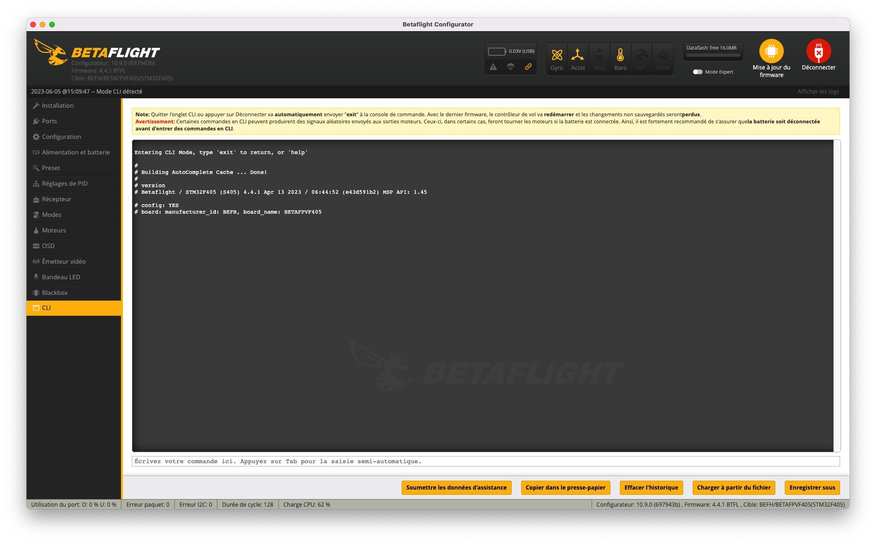Screen dimensions: 876x544
Task: Click the firmware update chip icon
Action: 771,51
